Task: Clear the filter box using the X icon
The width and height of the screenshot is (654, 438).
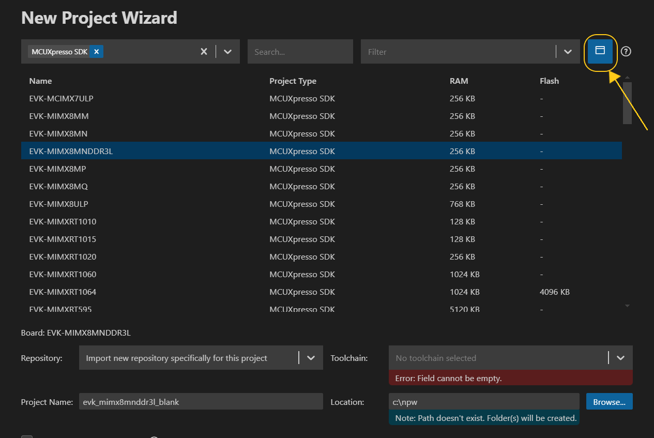Action: click(x=203, y=51)
